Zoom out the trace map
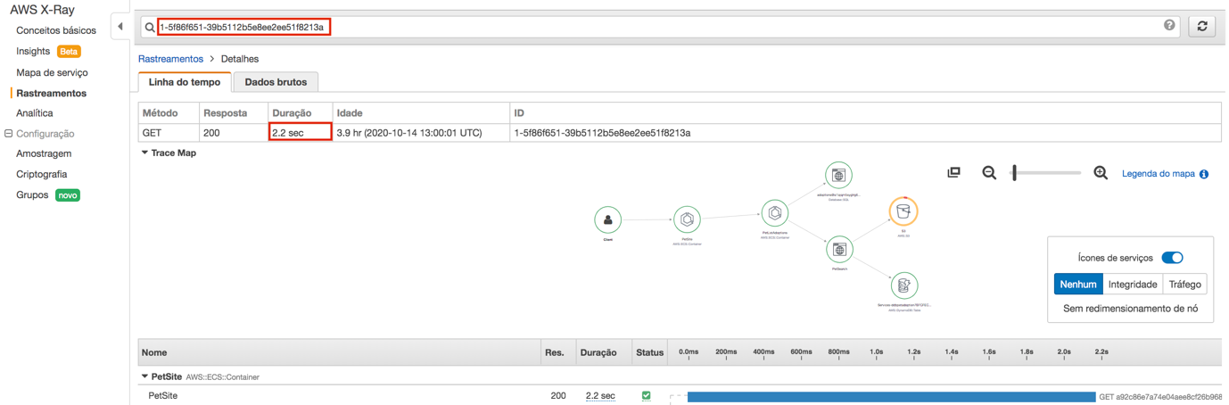Viewport: 1229px width, 405px height. 989,173
